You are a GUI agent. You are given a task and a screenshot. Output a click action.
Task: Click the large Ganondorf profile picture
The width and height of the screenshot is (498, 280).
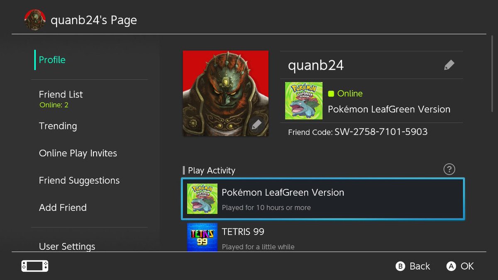coord(226,93)
